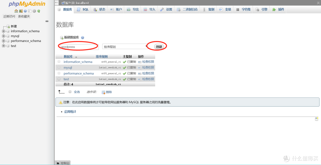Click the 表收藏夹 button
321x165 pixels.
click(x=24, y=16)
